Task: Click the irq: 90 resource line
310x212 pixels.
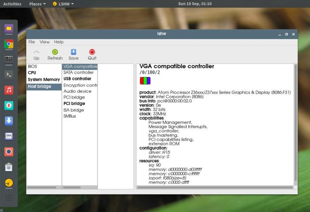Action: point(155,165)
